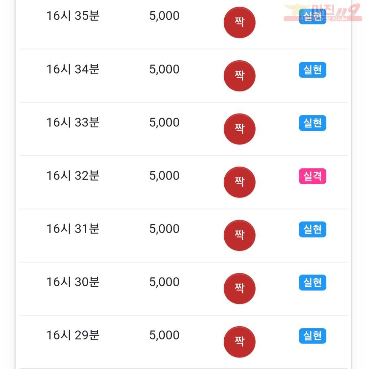Click the red 짝 circle in 16시 30분 row
The width and height of the screenshot is (366, 369).
[x=239, y=288]
